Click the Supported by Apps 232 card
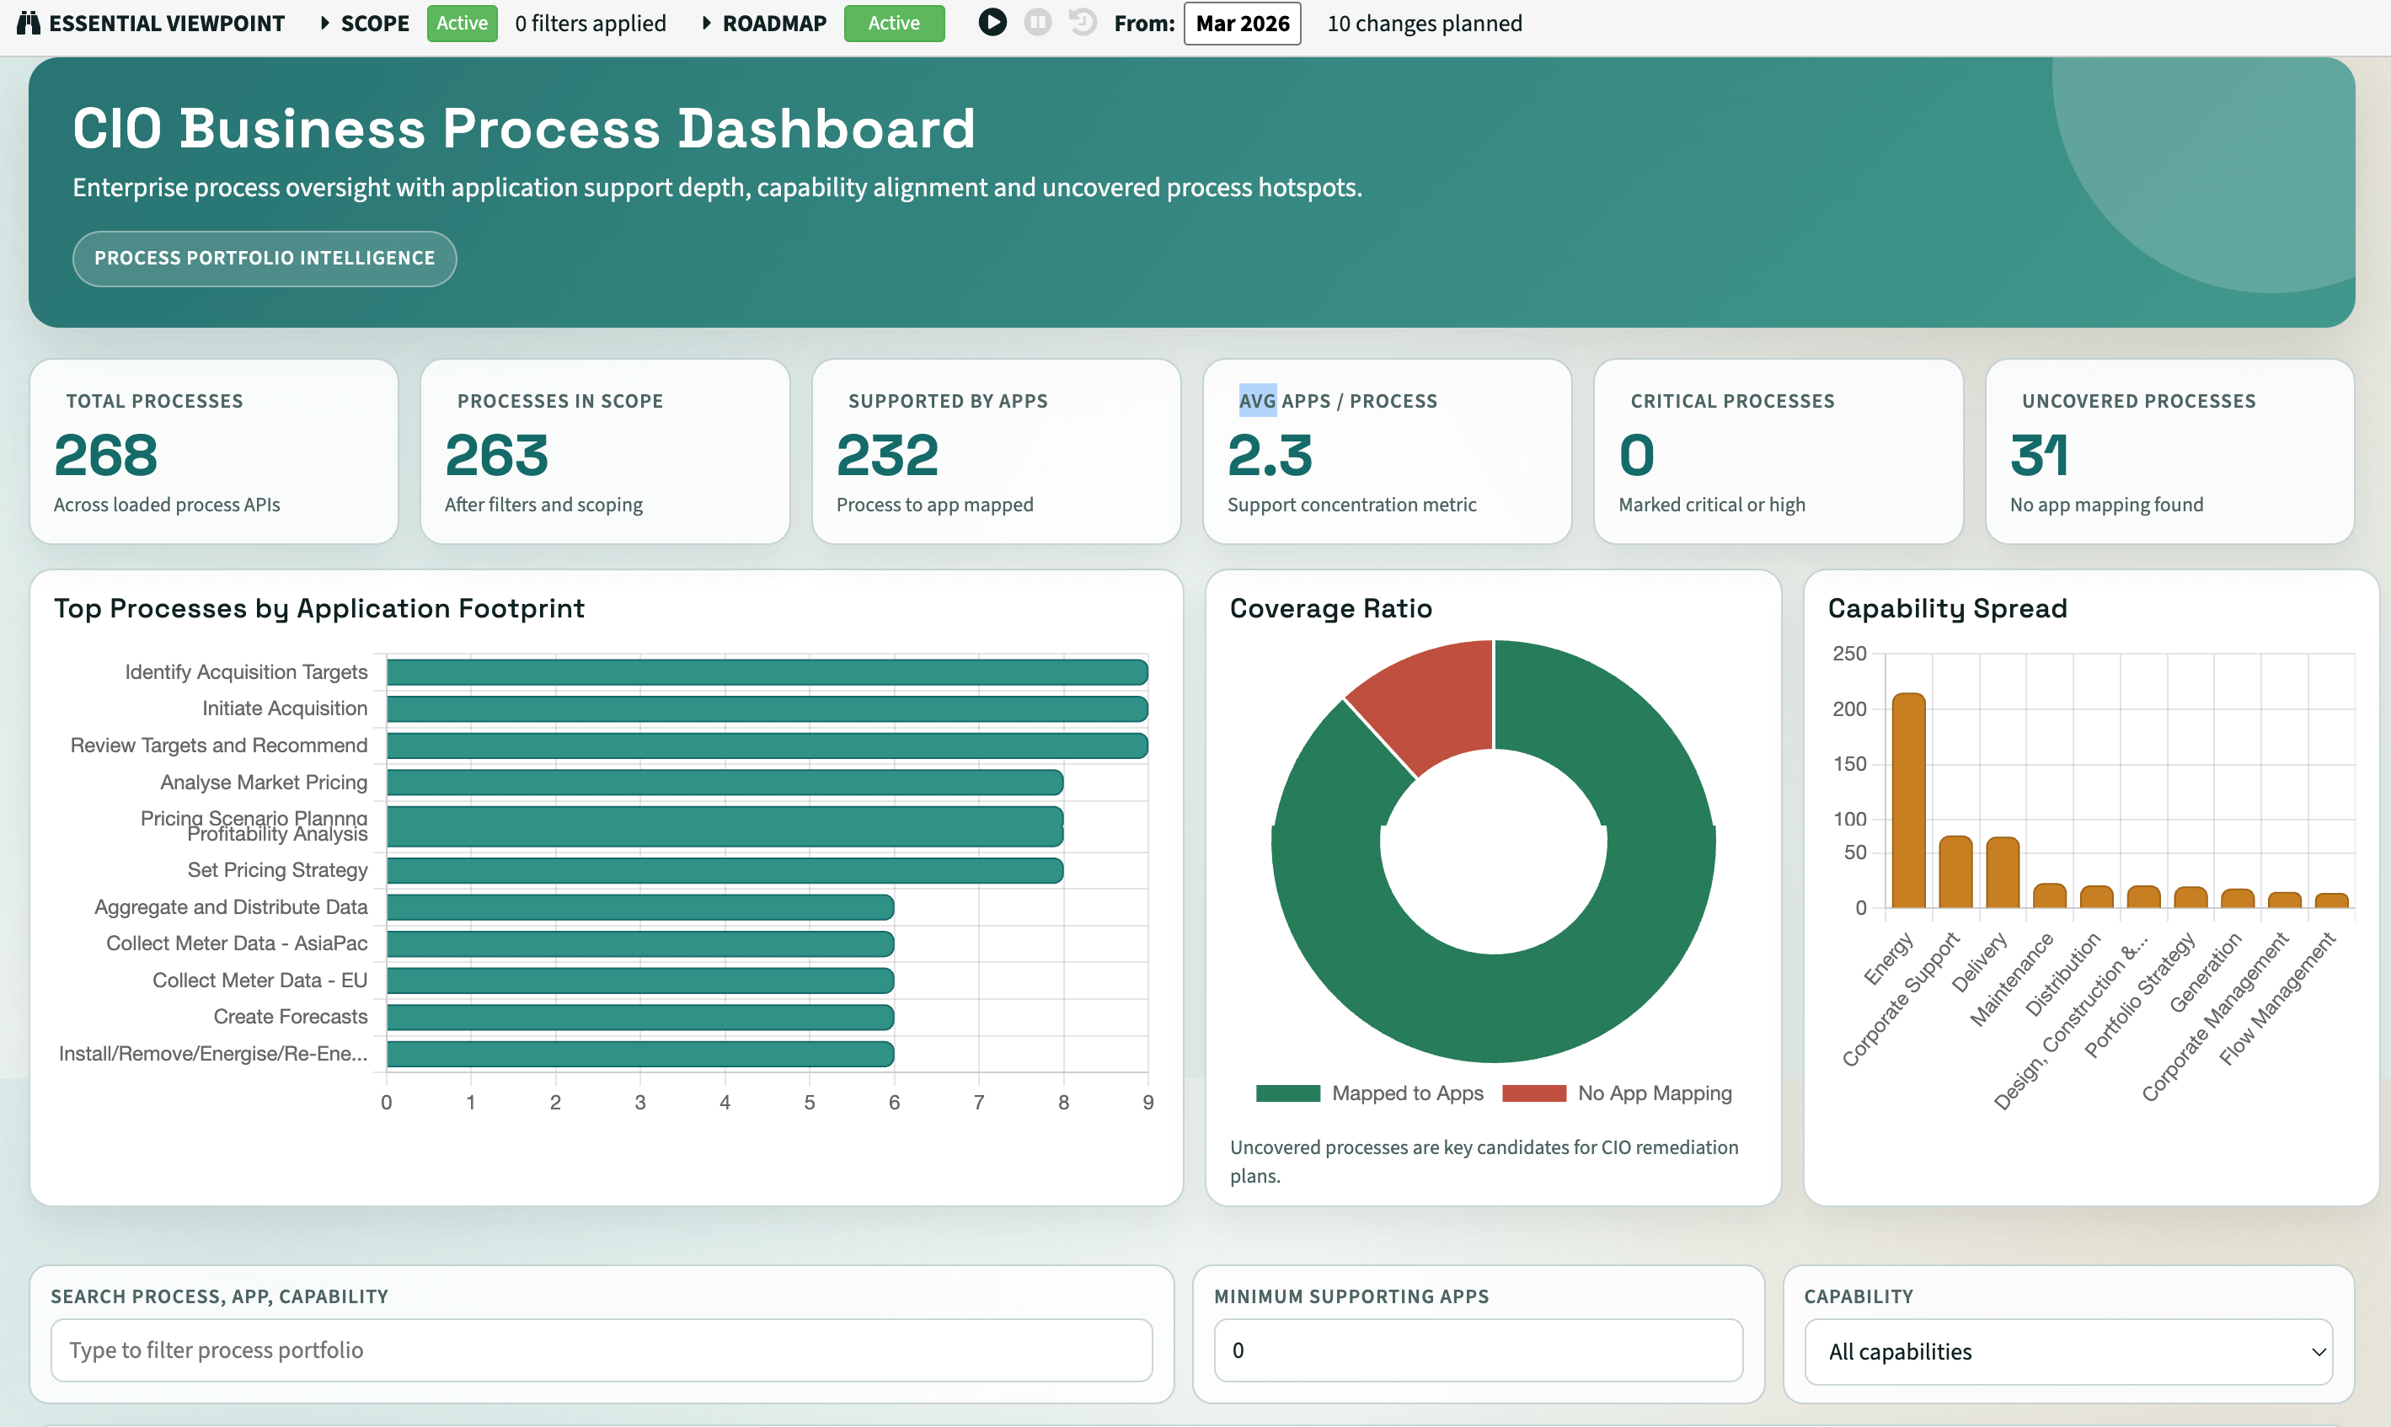The width and height of the screenshot is (2391, 1427). click(996, 451)
